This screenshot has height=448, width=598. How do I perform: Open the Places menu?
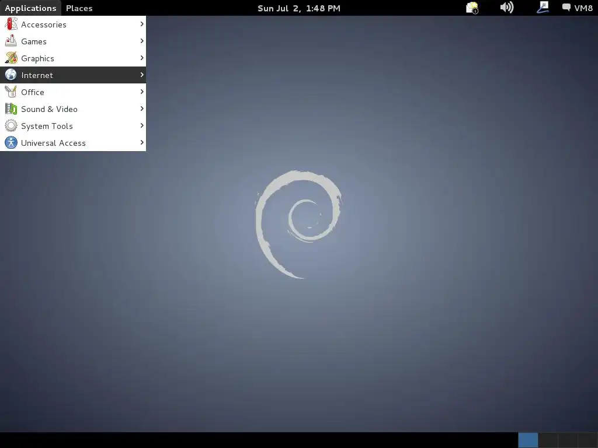(x=79, y=8)
